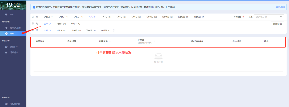
Task: Sort by the 已出单 column arrows
Action: 154,42
